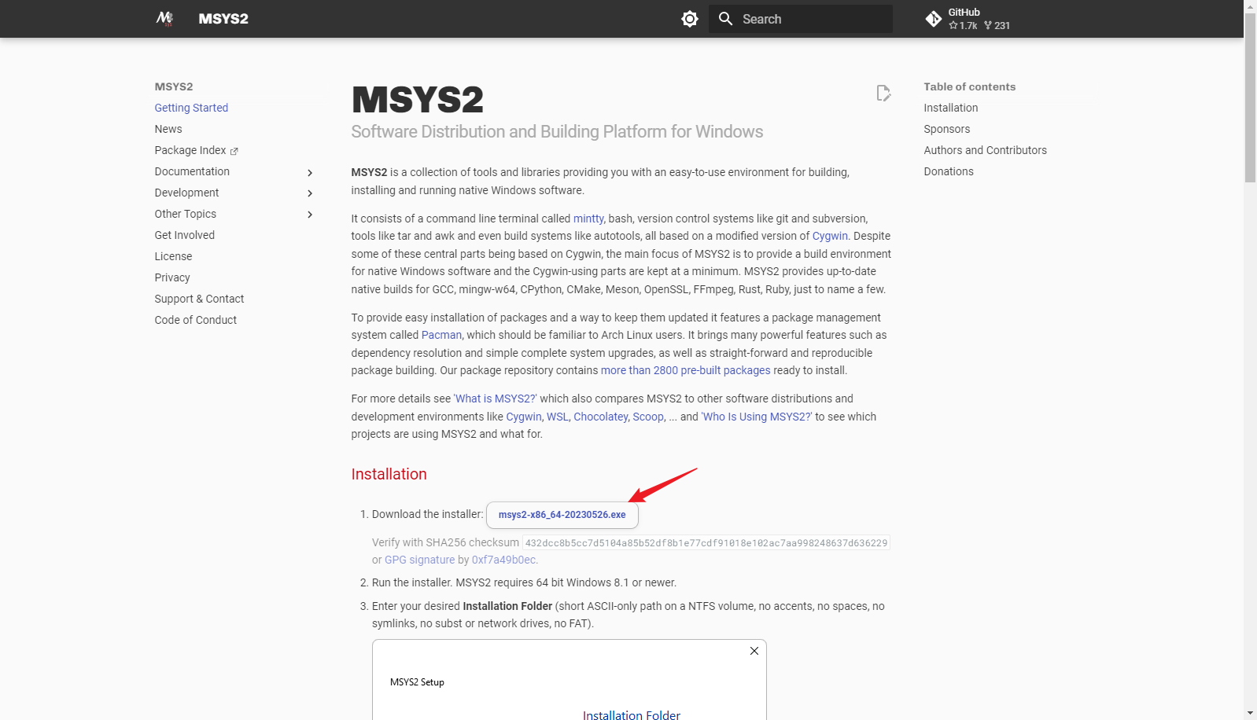1257x720 pixels.
Task: Open 'more than 2800 pre-built packages' link
Action: pyautogui.click(x=686, y=370)
